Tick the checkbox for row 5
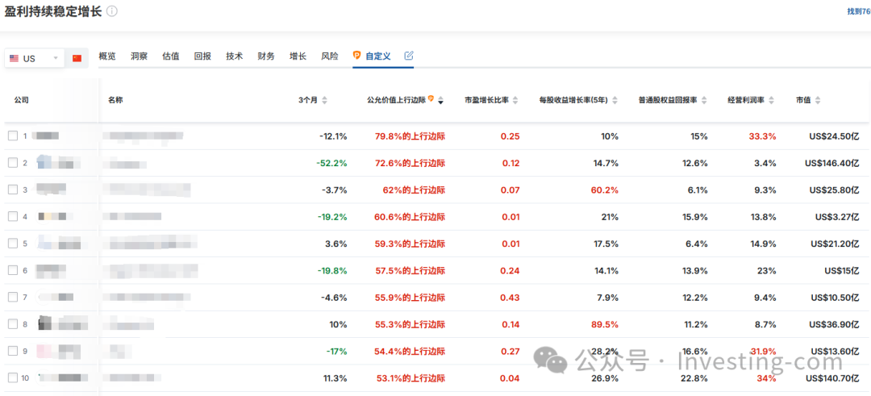 coord(13,244)
